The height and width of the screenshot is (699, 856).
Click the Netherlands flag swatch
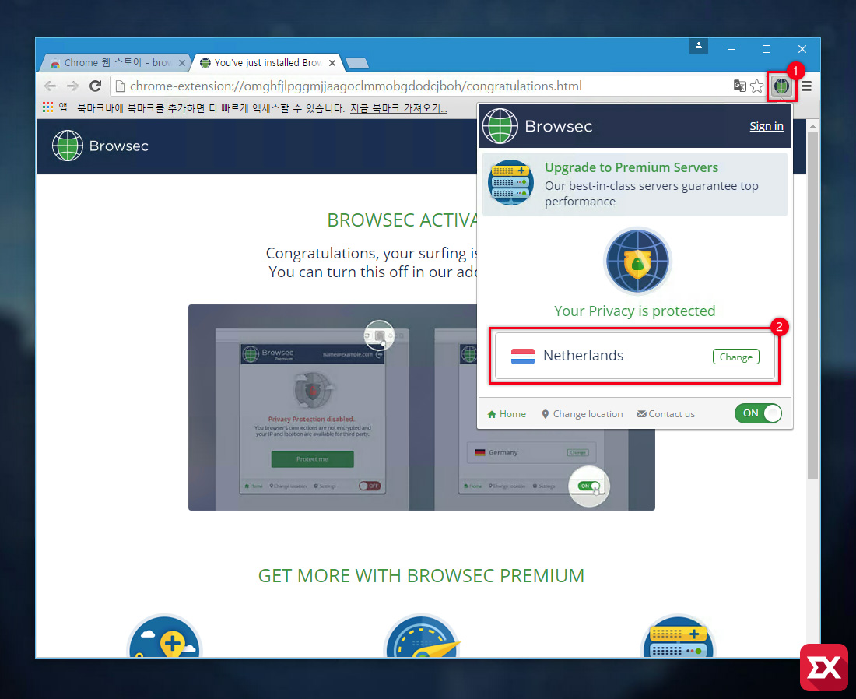click(x=523, y=356)
